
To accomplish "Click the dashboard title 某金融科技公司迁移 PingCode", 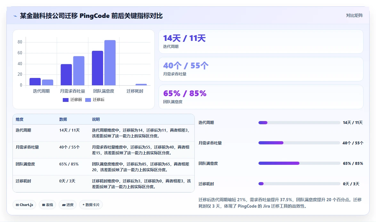I will 91,16.
